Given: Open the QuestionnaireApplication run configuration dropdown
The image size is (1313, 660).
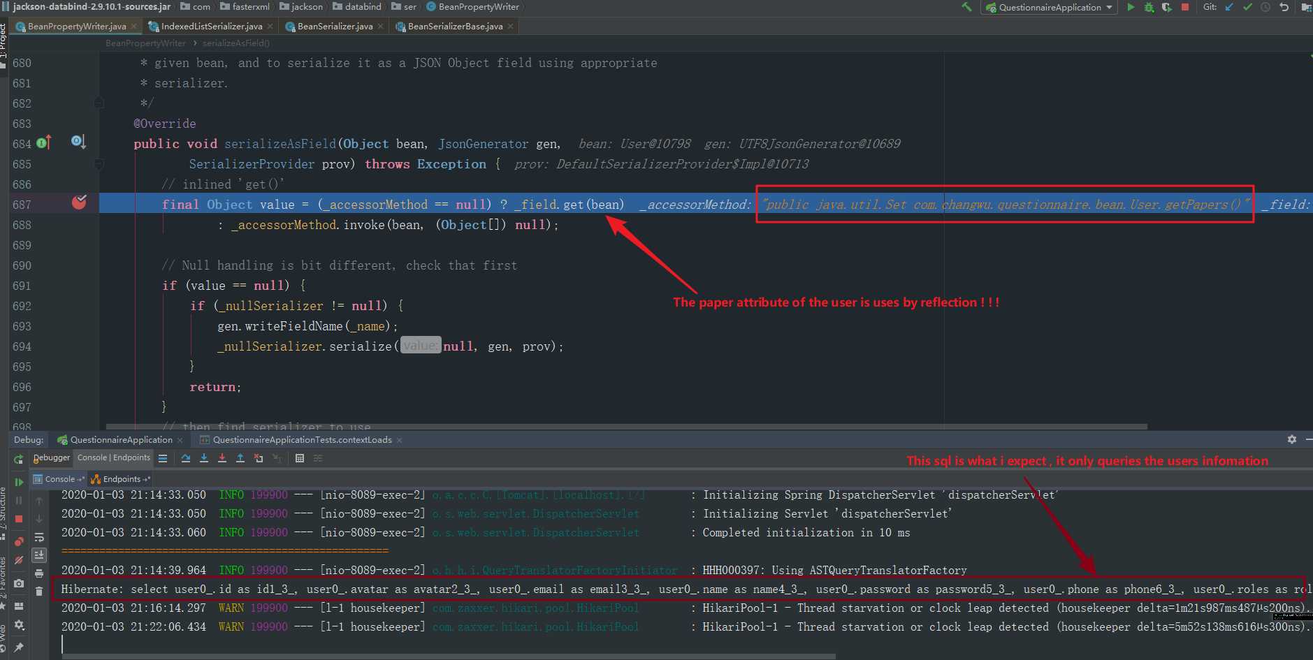Looking at the screenshot, I should (x=1049, y=7).
